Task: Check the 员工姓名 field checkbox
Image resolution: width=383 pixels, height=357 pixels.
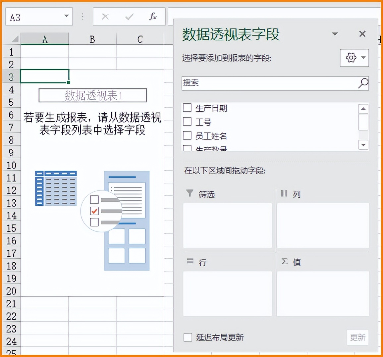Action: pos(187,135)
